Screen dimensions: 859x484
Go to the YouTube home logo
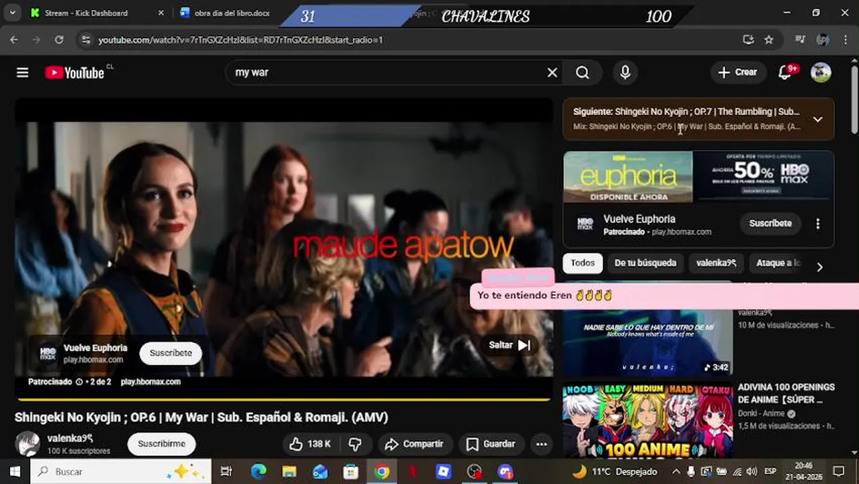[x=75, y=73]
